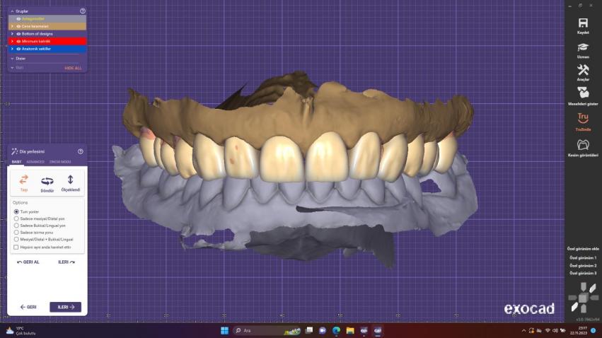Viewport: 602px width, 338px height.
Task: Toggle visibility of Minimum kalınlık group
Action: 18,41
